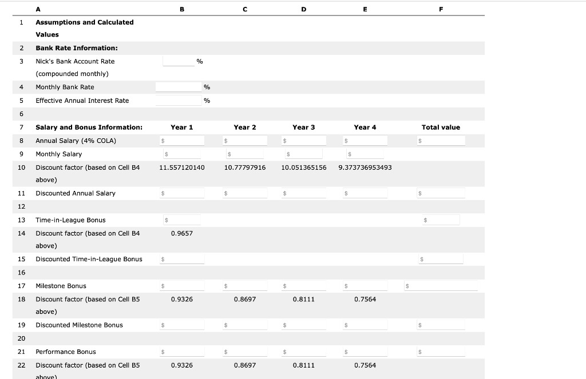586x379 pixels.
Task: Click 0.9326 in Milestone discount row 18
Action: [x=182, y=299]
